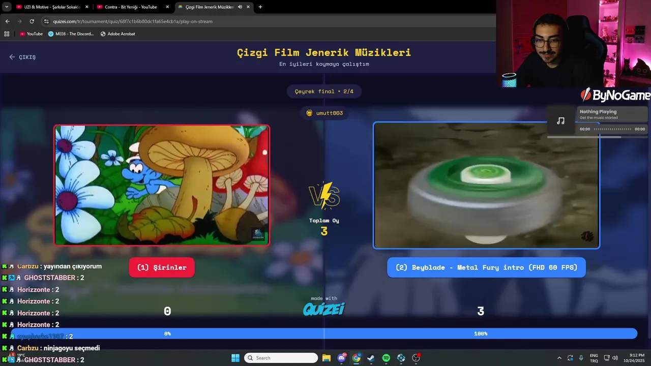Open File Explorer from taskbar
The width and height of the screenshot is (651, 366).
pos(327,358)
